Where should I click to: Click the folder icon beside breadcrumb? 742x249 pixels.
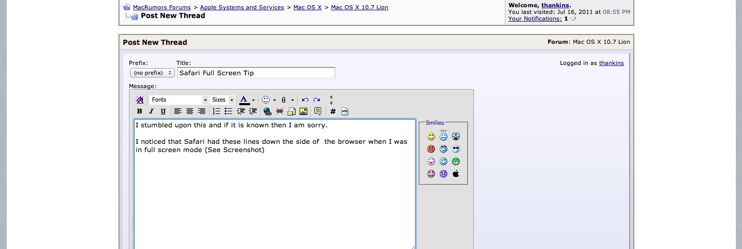tap(127, 7)
